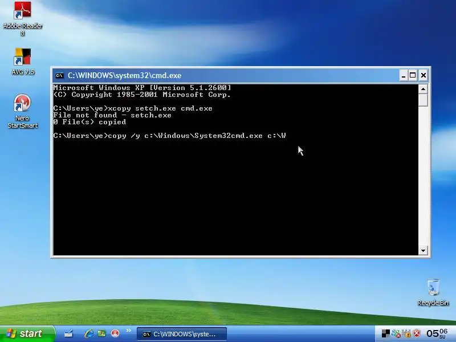This screenshot has width=456, height=342.
Task: Click the Start button
Action: point(27,333)
